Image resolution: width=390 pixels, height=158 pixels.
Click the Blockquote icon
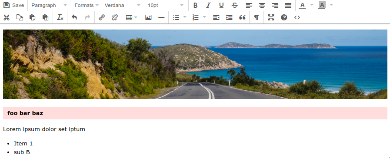[x=242, y=17]
